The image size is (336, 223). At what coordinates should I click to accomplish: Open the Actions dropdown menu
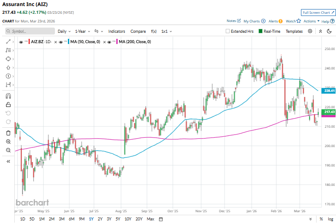tap(311, 21)
